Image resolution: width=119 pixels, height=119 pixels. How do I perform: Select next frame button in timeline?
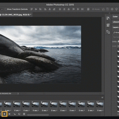(x=10, y=114)
